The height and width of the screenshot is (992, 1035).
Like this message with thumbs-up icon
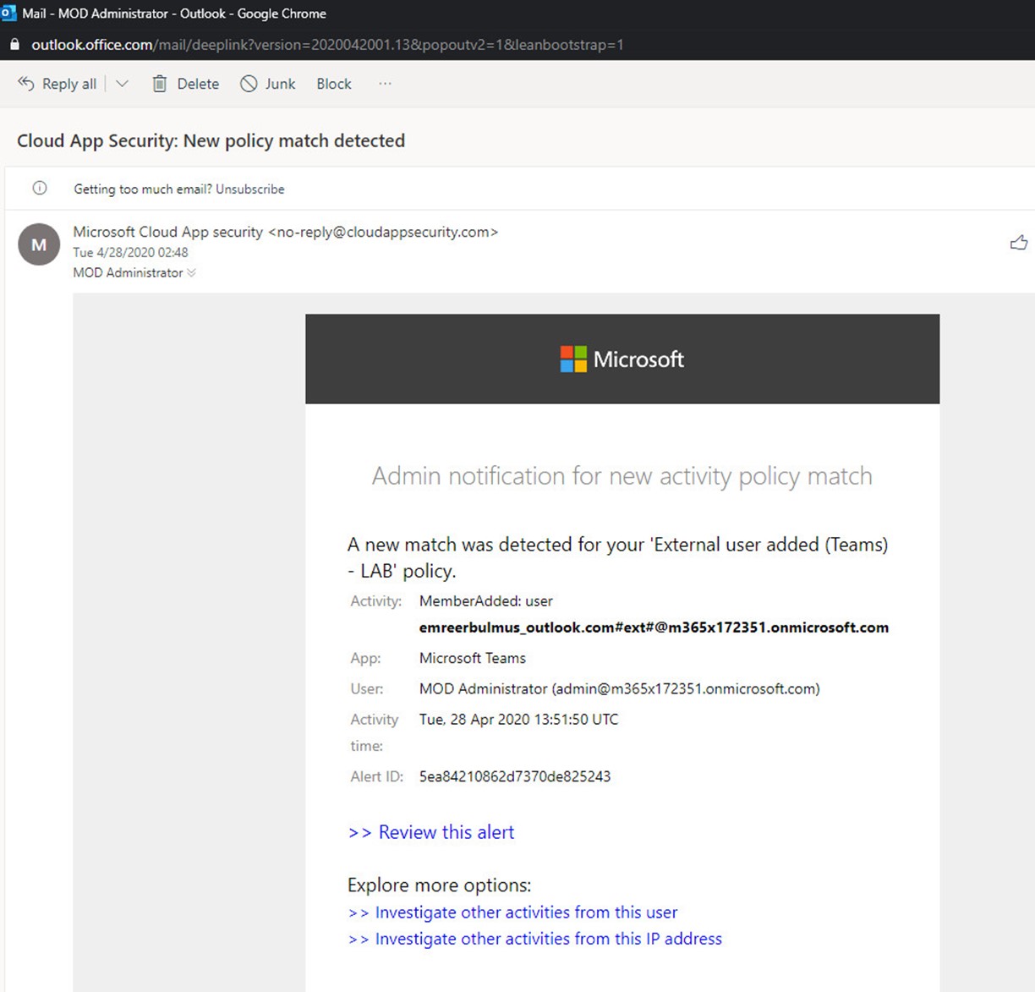tap(1019, 243)
